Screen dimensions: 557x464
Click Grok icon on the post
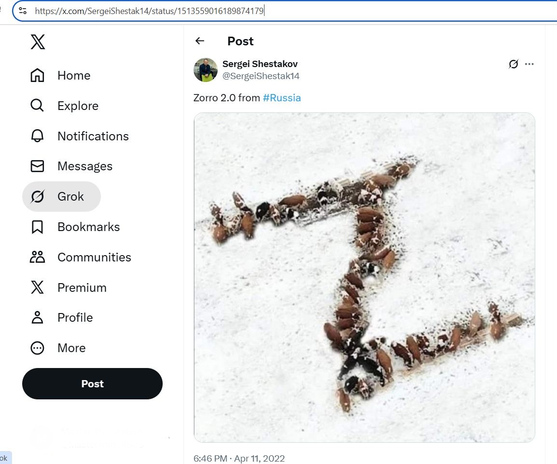tap(514, 64)
